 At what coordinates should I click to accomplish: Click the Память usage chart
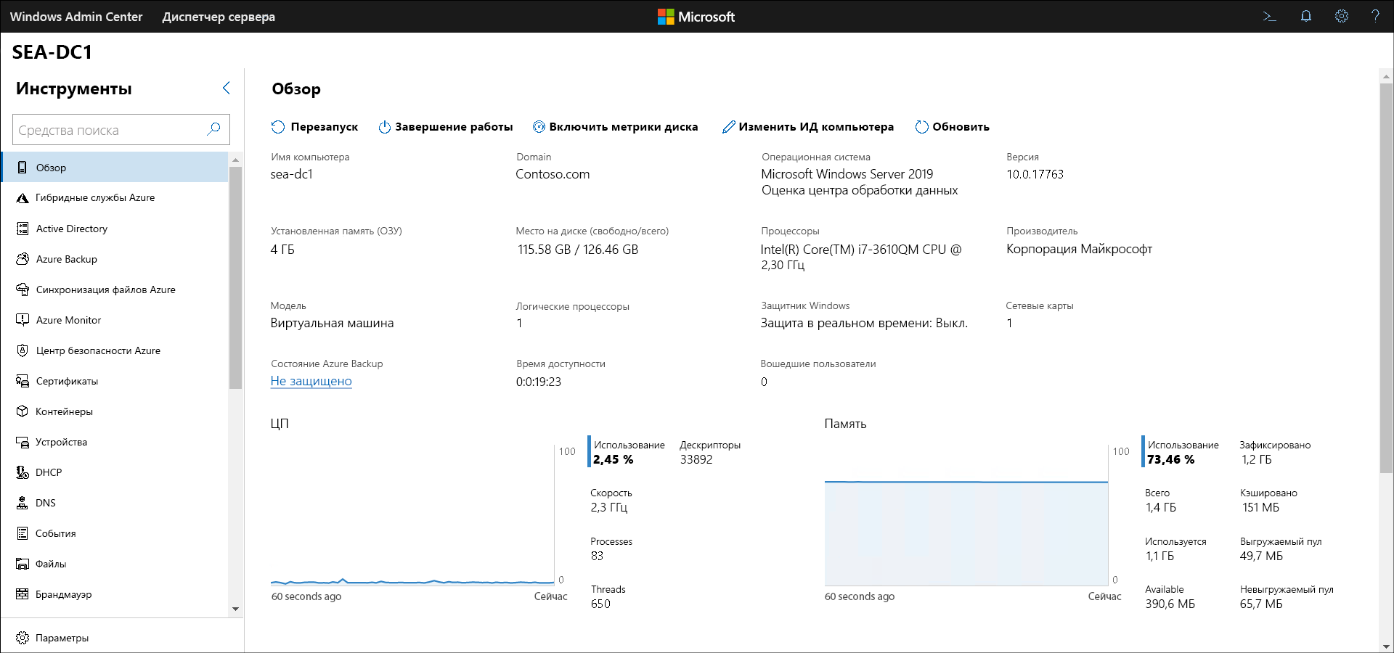tap(966, 515)
